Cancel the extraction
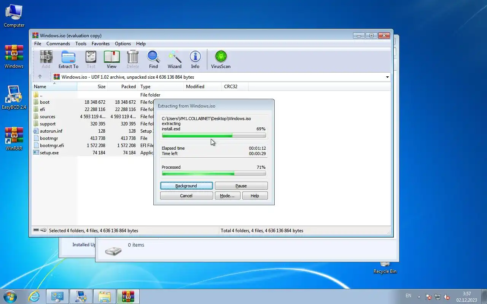 186,196
